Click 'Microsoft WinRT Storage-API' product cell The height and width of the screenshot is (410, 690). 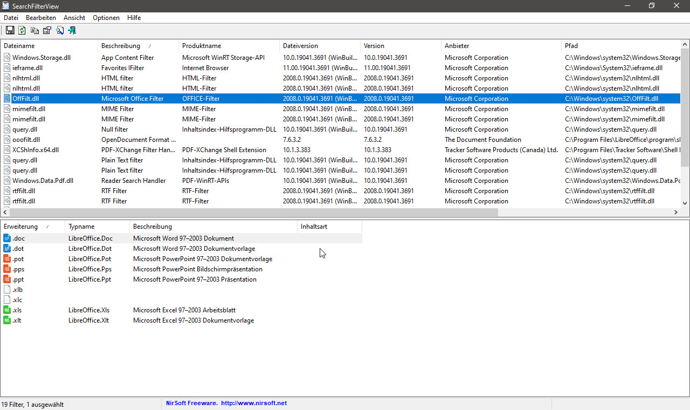point(223,58)
